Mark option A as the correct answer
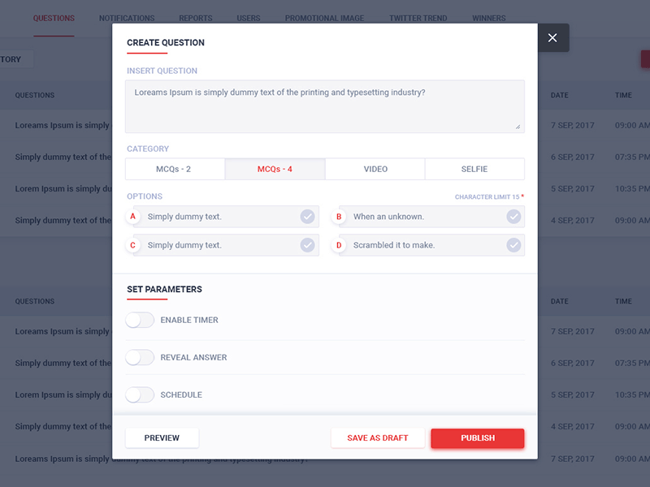650x487 pixels. tap(307, 217)
